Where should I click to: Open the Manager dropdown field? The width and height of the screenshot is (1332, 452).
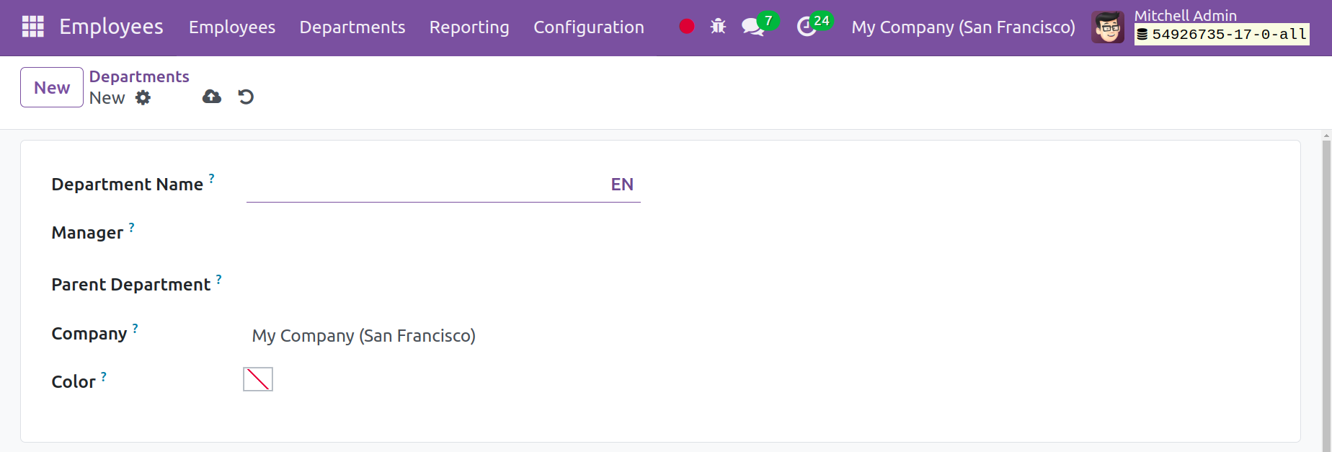[443, 233]
